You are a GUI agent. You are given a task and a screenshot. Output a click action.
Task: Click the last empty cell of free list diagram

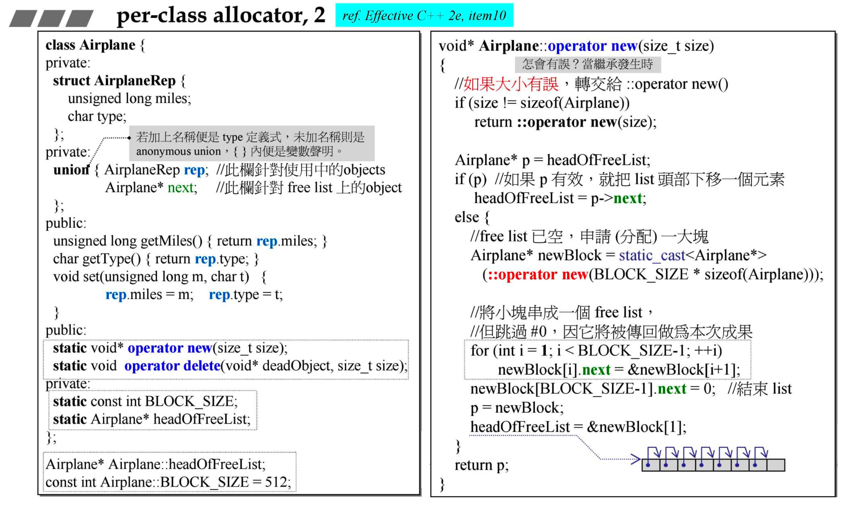776,465
